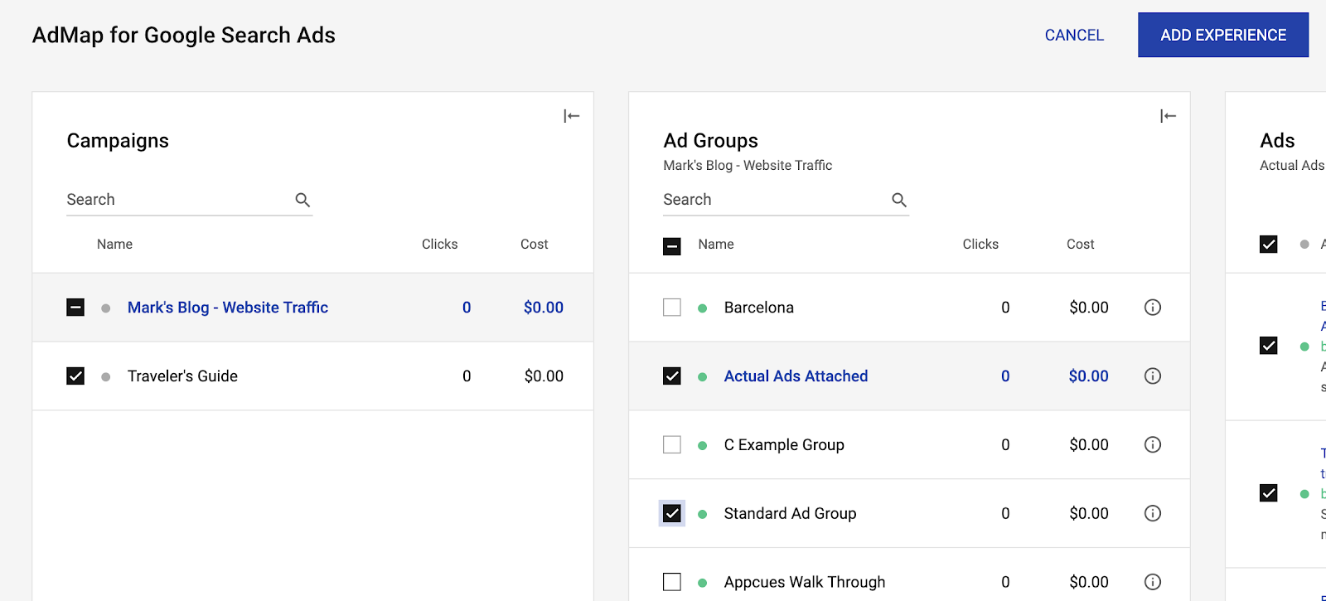View info for C Example Group

coord(1152,445)
